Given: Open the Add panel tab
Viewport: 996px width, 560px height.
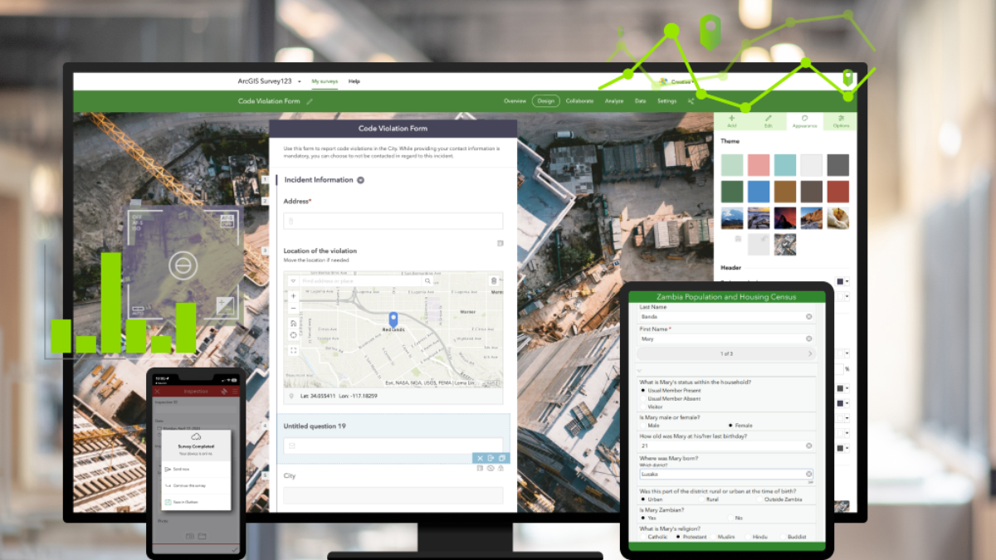Looking at the screenshot, I should (x=731, y=122).
